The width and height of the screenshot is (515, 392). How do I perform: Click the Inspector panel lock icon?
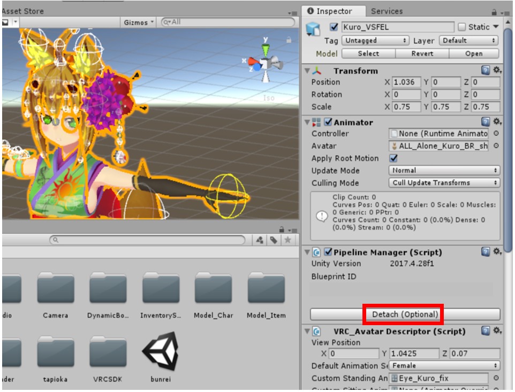(494, 11)
